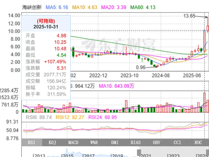Click the 14.00 price axis label
209x157 pixels.
pyautogui.click(x=14, y=15)
